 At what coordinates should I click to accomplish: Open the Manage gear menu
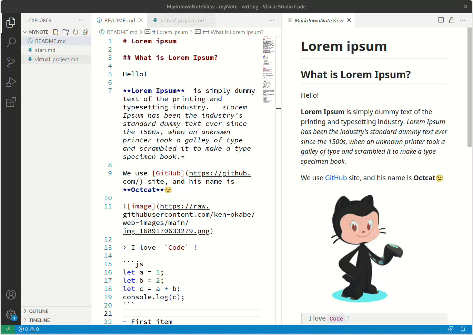pyautogui.click(x=11, y=314)
